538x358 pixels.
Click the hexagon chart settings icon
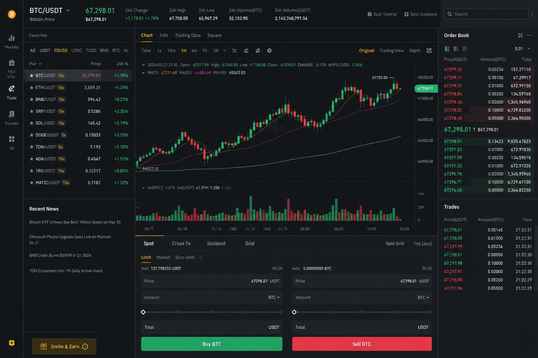pos(269,51)
